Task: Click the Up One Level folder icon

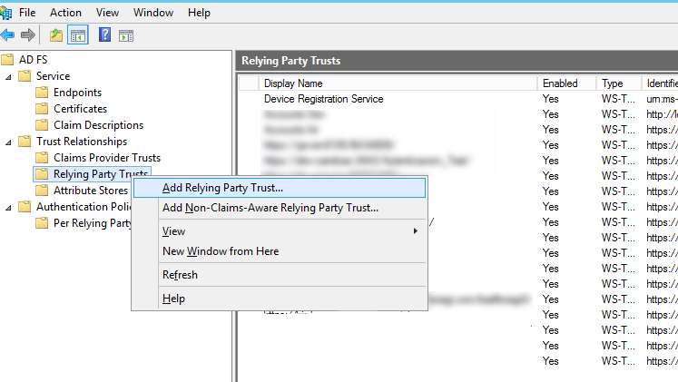Action: click(55, 35)
